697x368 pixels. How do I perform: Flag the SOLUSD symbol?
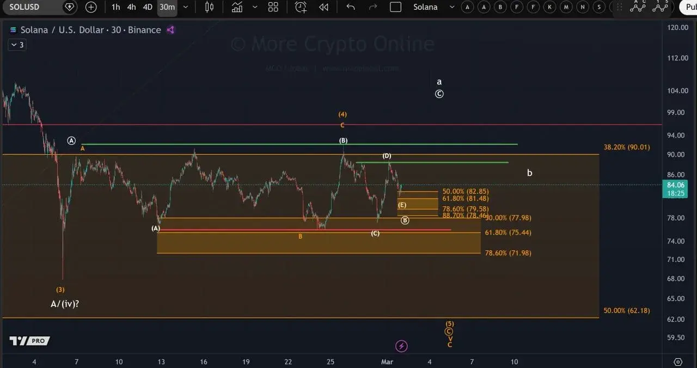[x=69, y=7]
